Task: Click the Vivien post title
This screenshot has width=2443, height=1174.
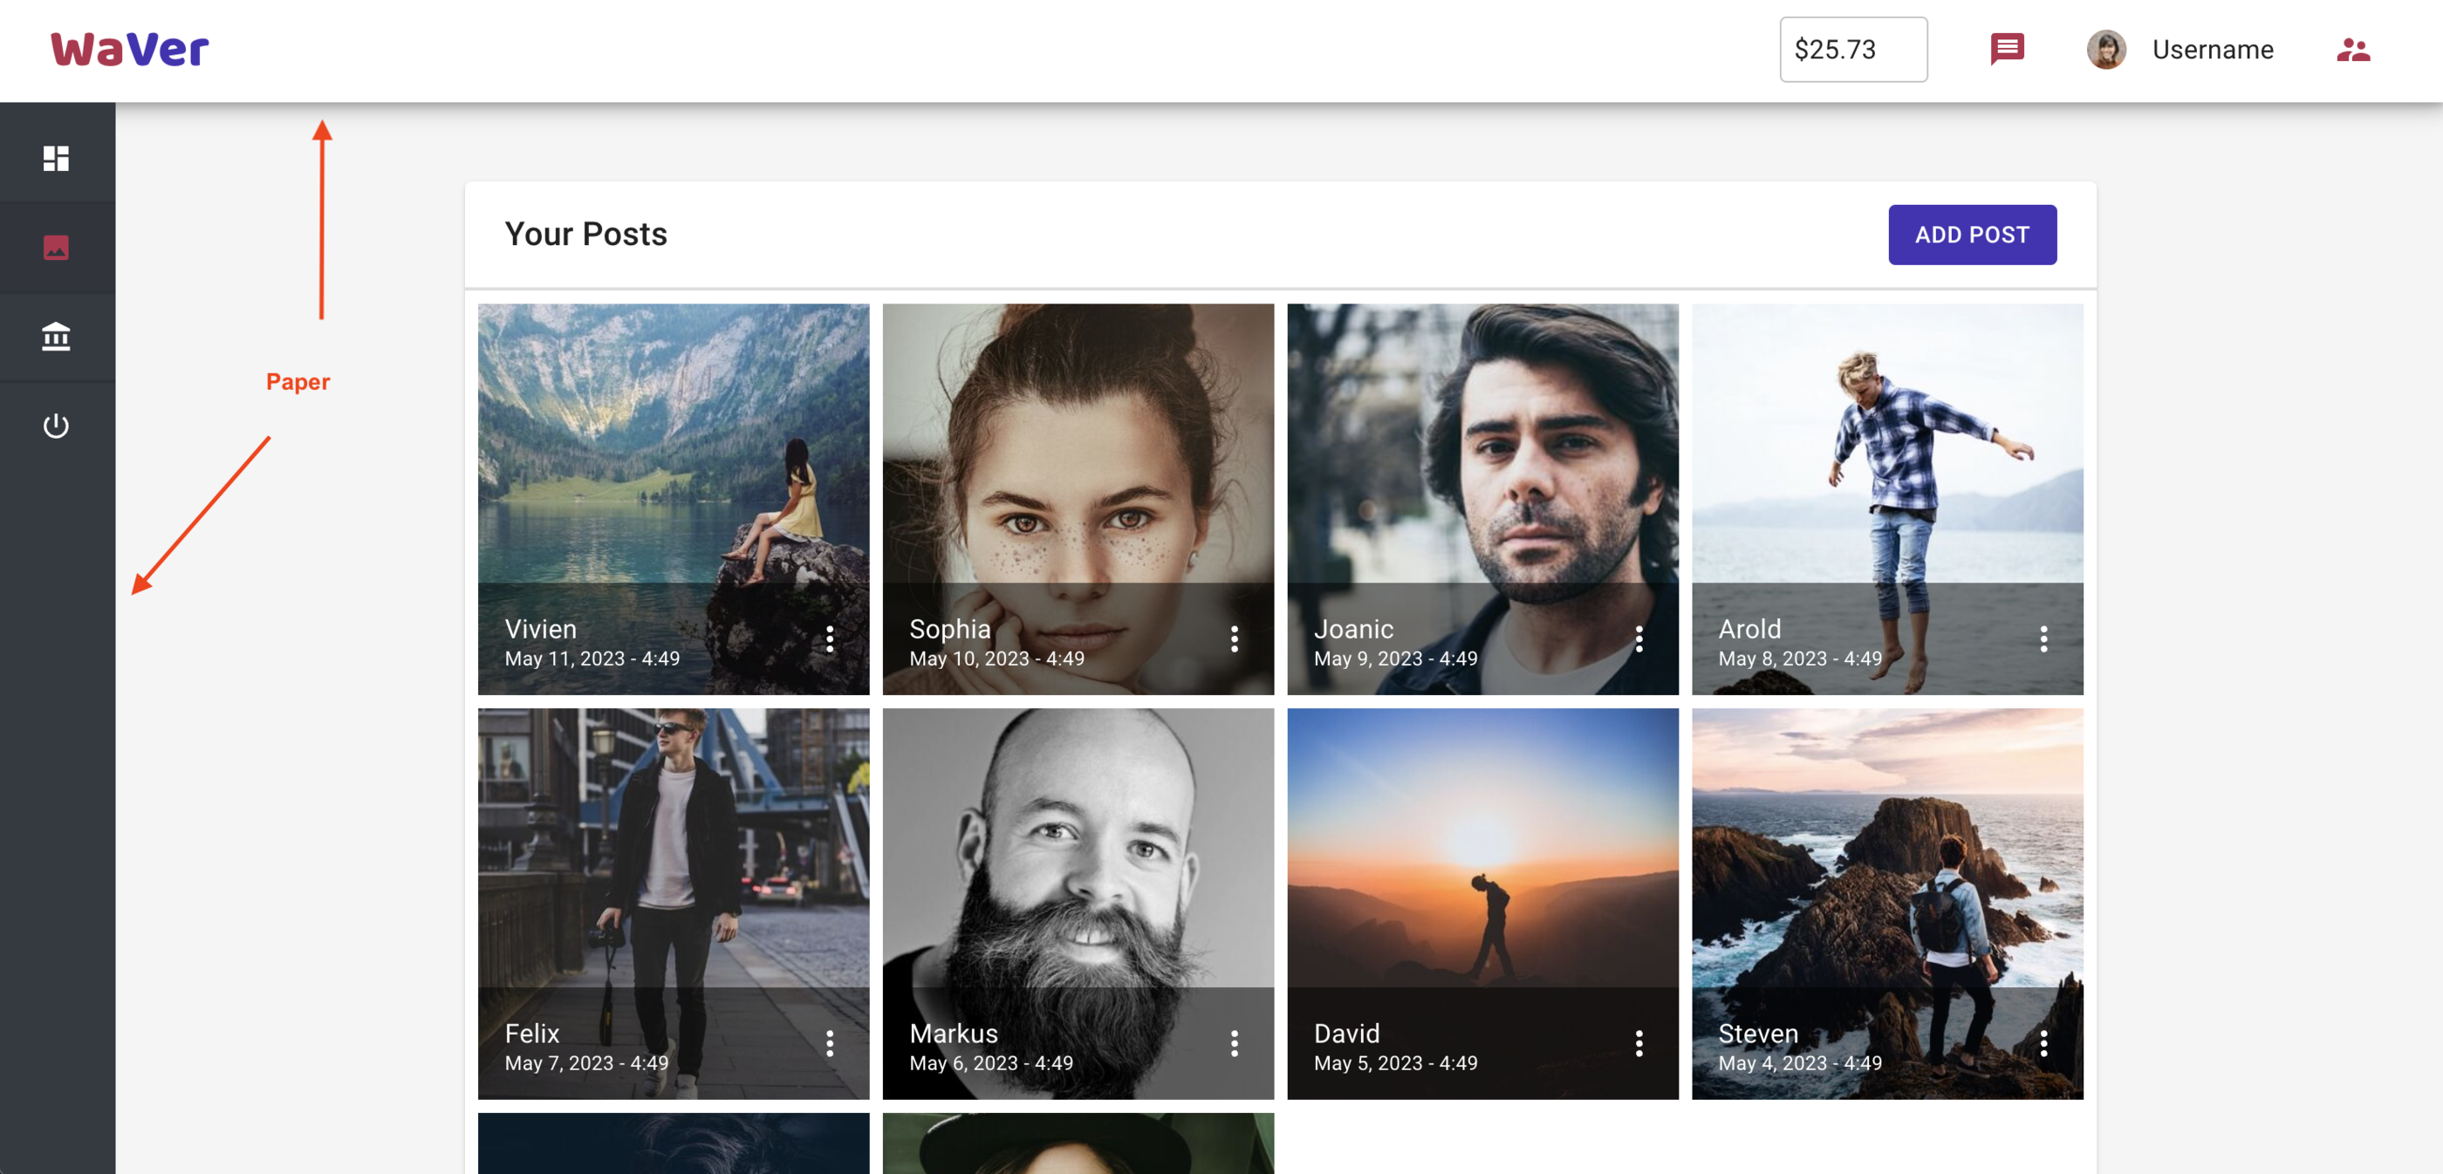Action: (x=541, y=629)
